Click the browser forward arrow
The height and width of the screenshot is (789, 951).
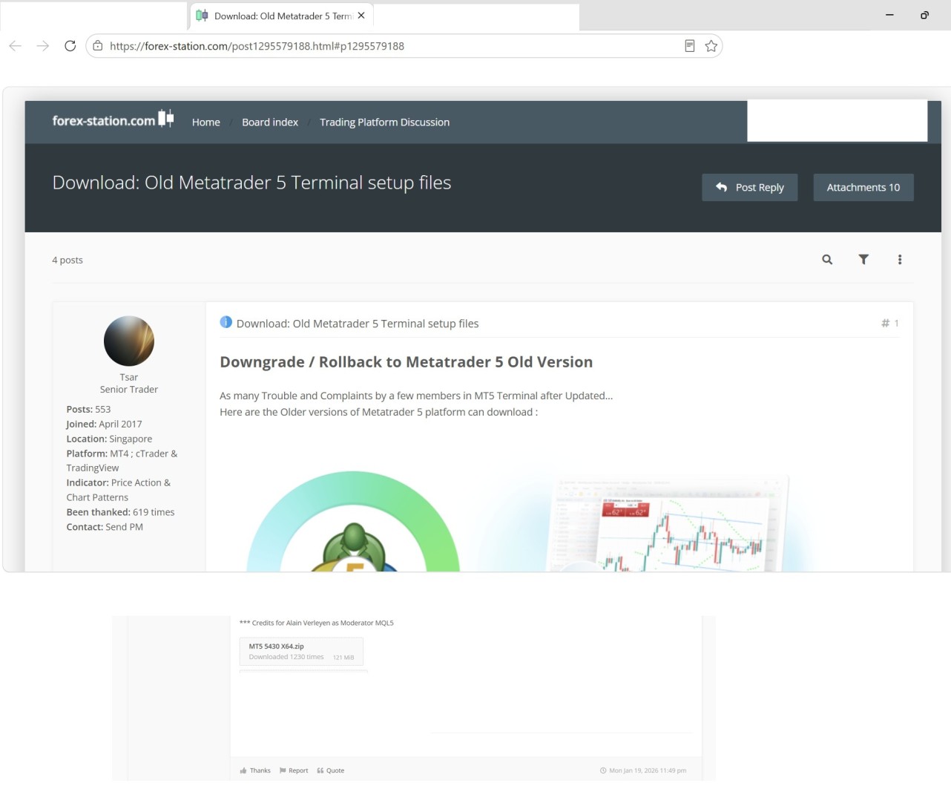tap(43, 46)
